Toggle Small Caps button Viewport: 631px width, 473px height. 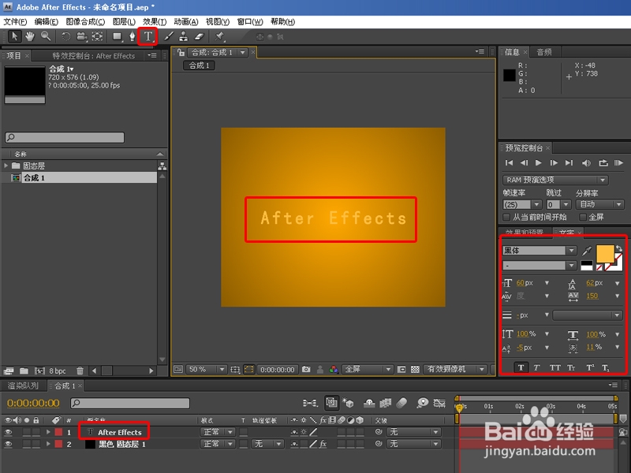tap(571, 367)
